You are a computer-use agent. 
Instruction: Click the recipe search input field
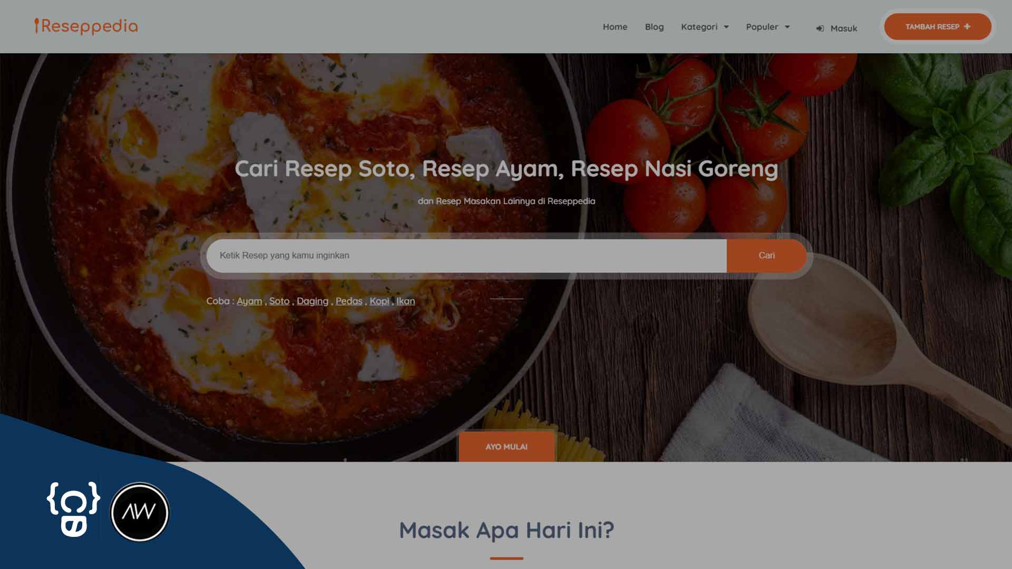[466, 255]
